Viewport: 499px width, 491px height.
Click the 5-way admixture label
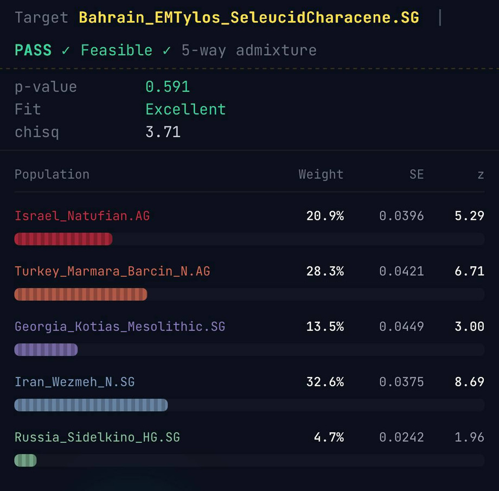[249, 50]
